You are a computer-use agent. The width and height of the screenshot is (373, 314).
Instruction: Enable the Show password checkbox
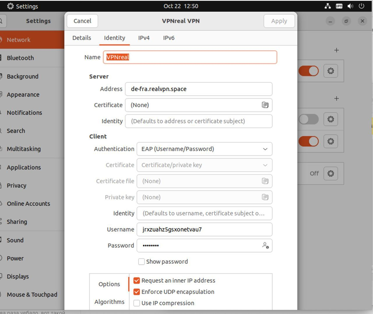141,261
